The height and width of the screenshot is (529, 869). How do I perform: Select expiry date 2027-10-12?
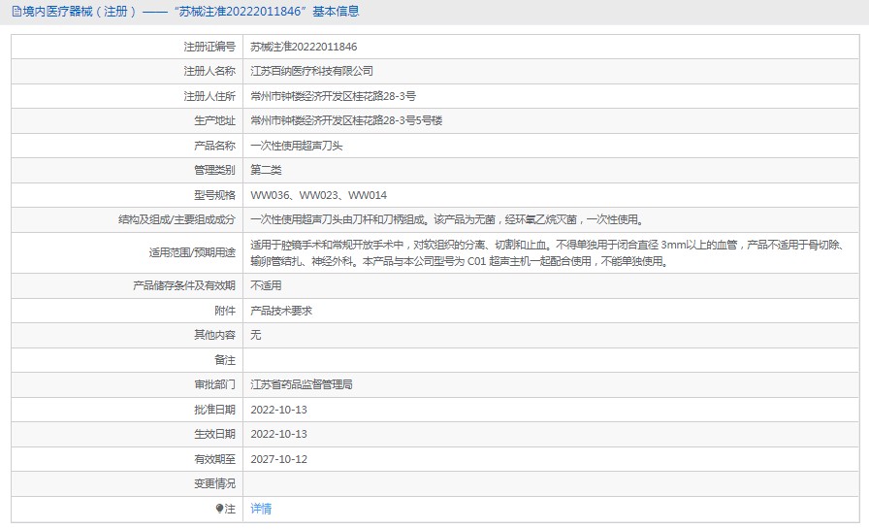278,459
